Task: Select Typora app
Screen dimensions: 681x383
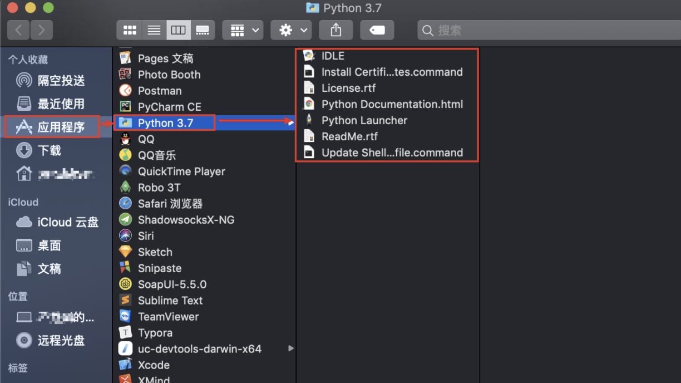Action: point(205,333)
